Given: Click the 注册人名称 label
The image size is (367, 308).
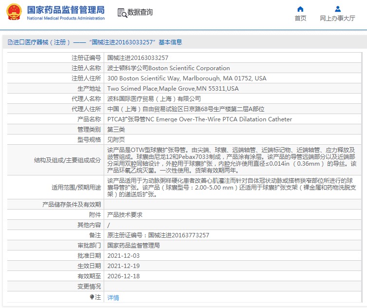Looking at the screenshot, I should pyautogui.click(x=86, y=68).
